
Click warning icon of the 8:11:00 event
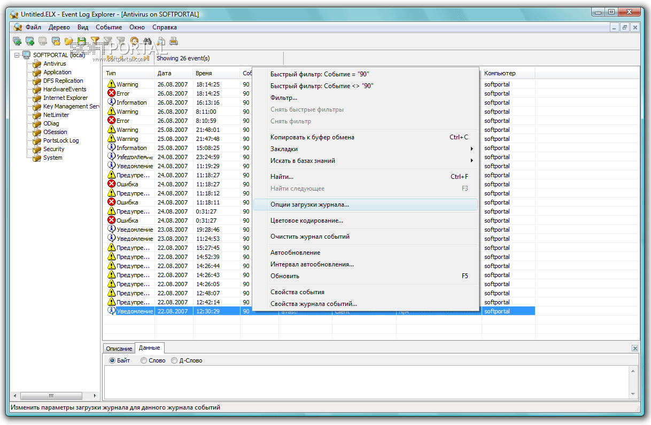click(111, 111)
